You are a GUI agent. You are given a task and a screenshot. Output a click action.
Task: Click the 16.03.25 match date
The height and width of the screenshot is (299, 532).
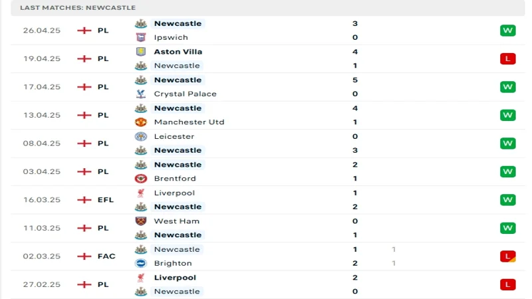tap(41, 200)
